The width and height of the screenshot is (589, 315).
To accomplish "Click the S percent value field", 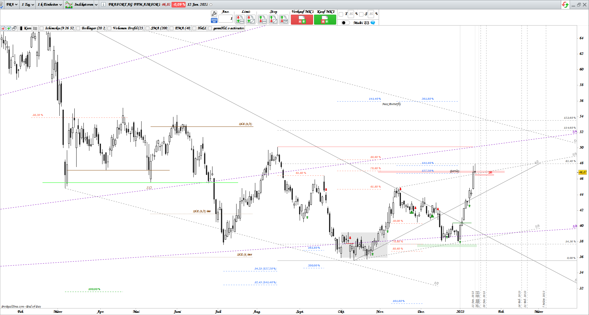I will (x=371, y=14).
